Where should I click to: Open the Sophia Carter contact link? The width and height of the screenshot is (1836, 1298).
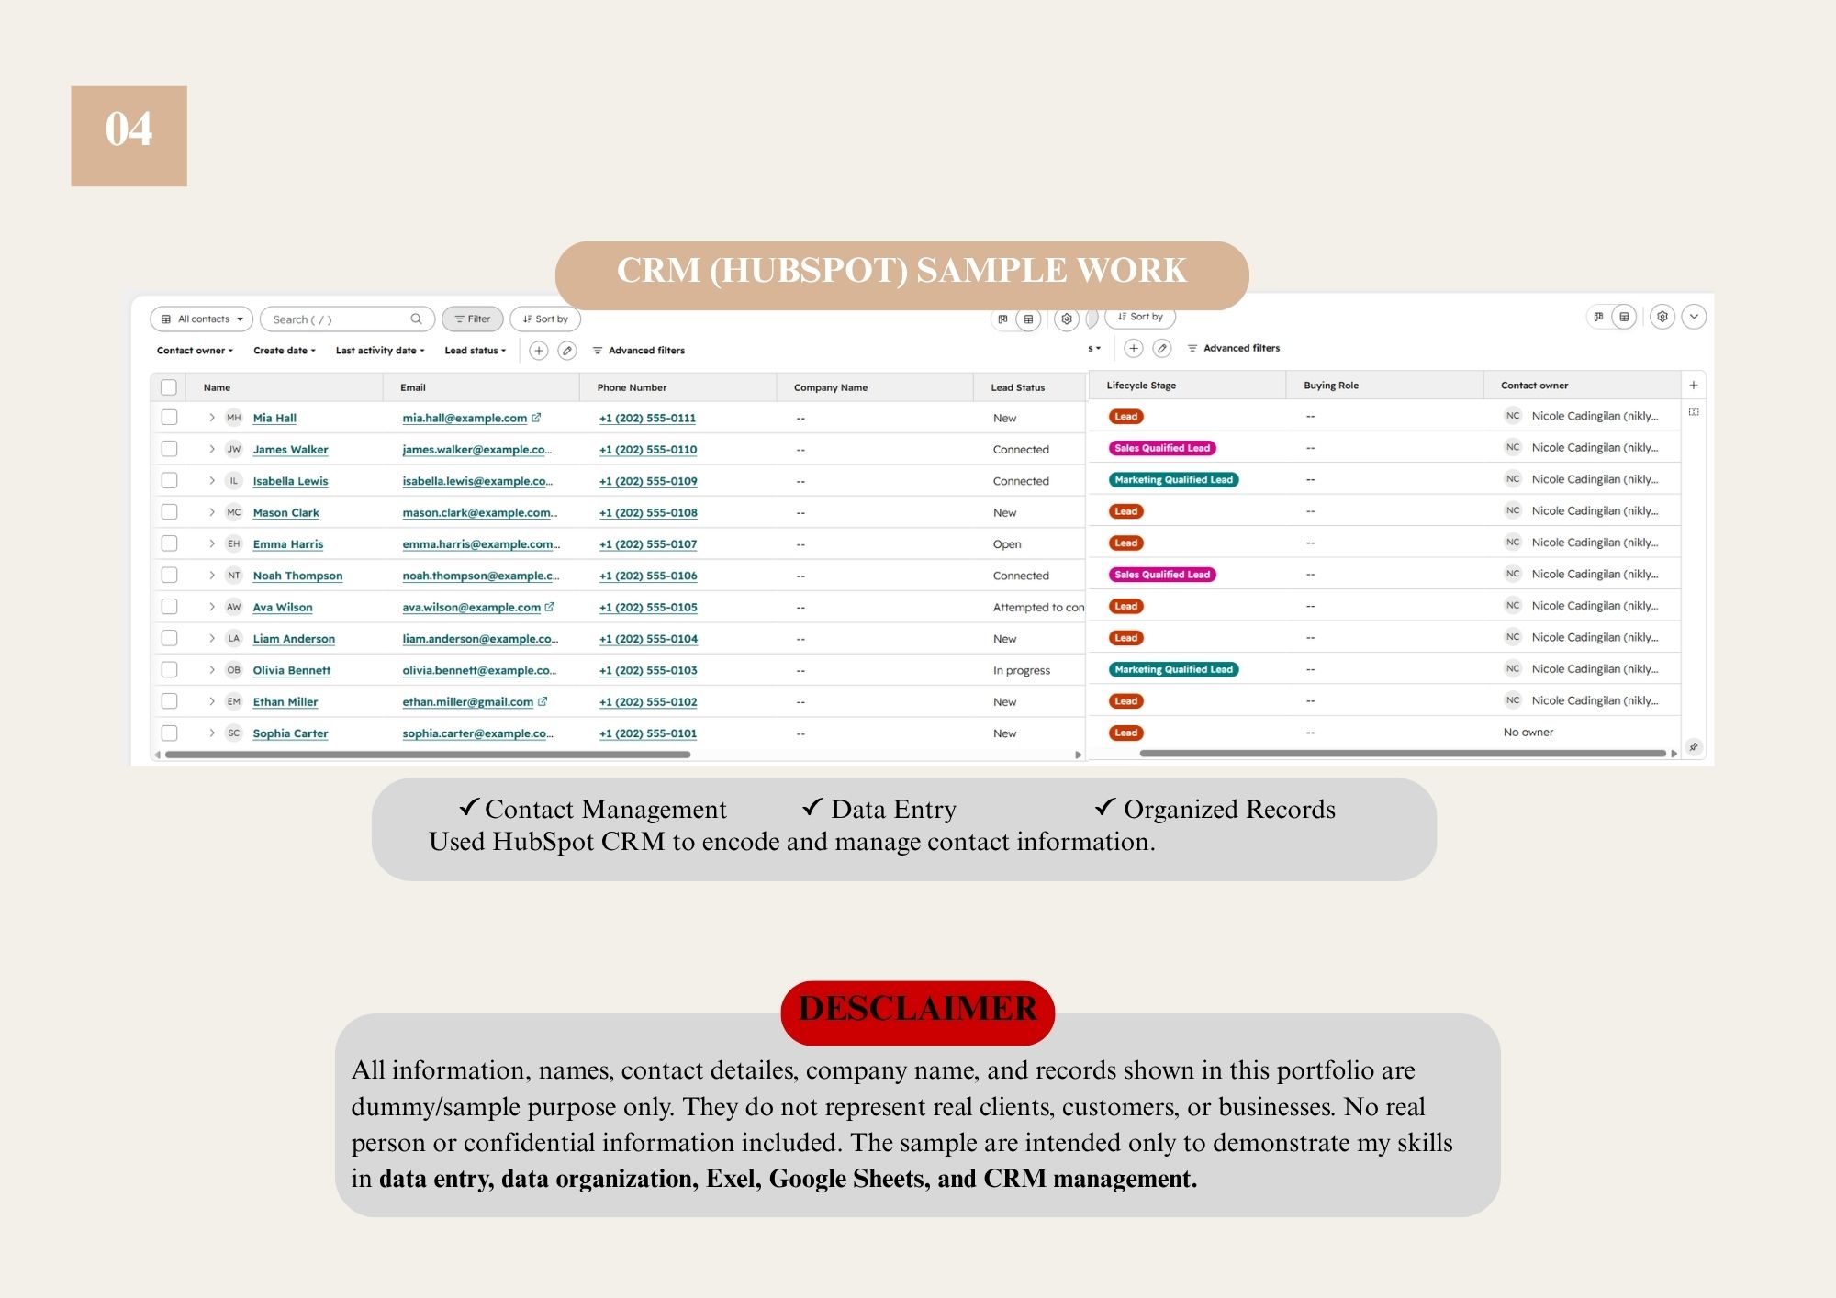[x=290, y=733]
